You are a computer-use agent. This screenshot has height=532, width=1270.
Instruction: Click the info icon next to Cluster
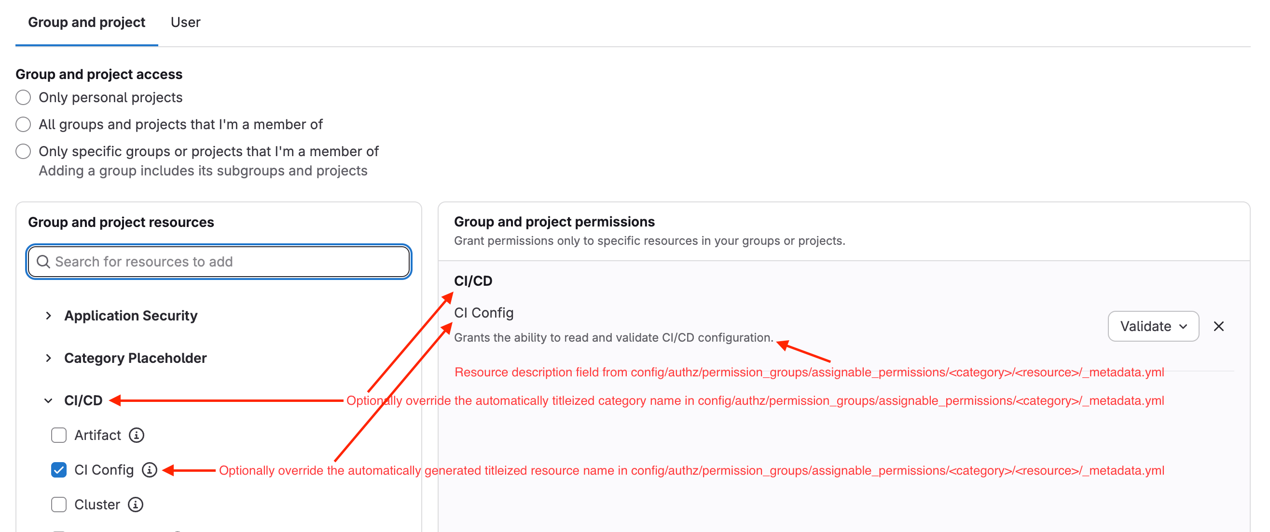pyautogui.click(x=136, y=505)
